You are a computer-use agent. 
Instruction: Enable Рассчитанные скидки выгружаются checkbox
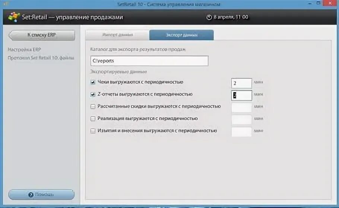[x=93, y=107]
